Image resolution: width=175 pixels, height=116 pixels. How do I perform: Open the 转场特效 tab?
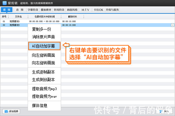pos(59,10)
